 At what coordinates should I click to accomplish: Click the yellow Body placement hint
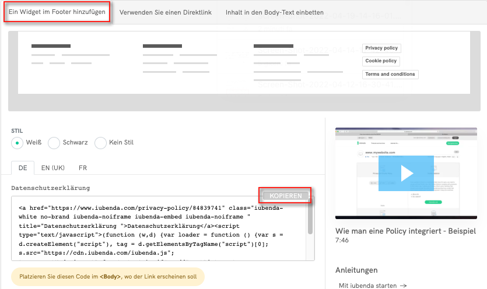[x=107, y=277]
